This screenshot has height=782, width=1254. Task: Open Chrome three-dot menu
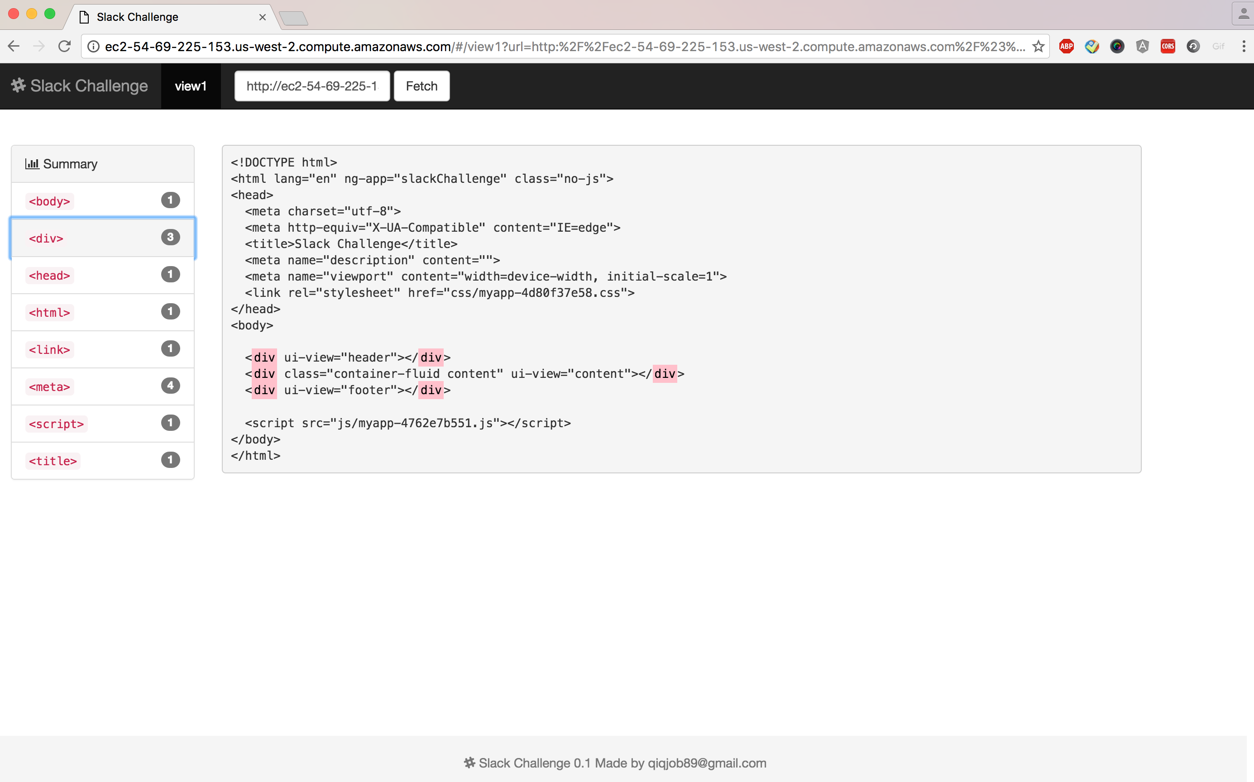pyautogui.click(x=1244, y=47)
